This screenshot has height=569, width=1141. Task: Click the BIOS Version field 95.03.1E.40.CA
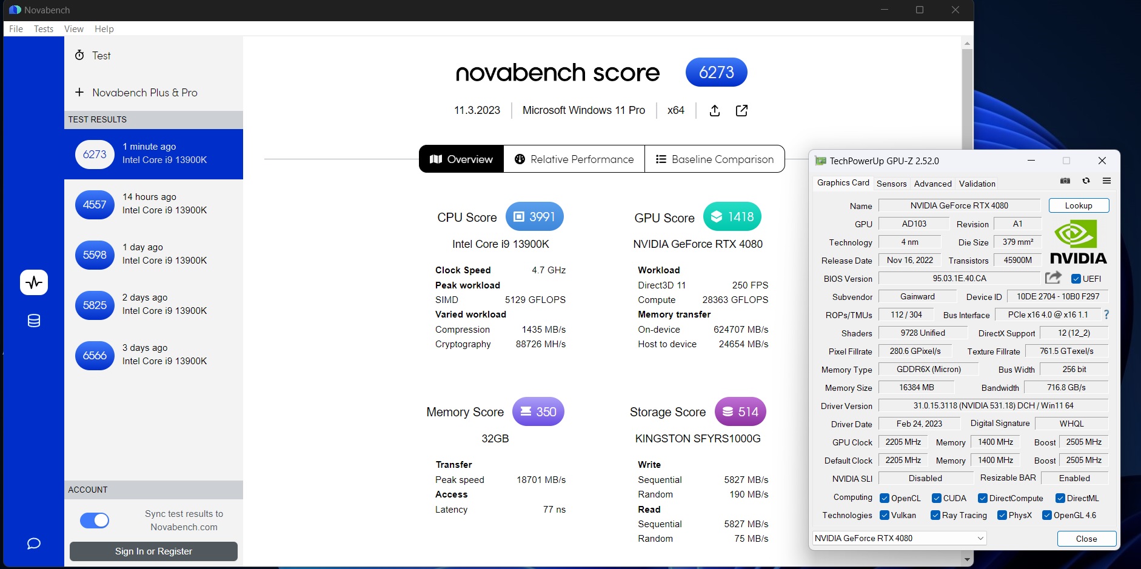click(x=959, y=278)
